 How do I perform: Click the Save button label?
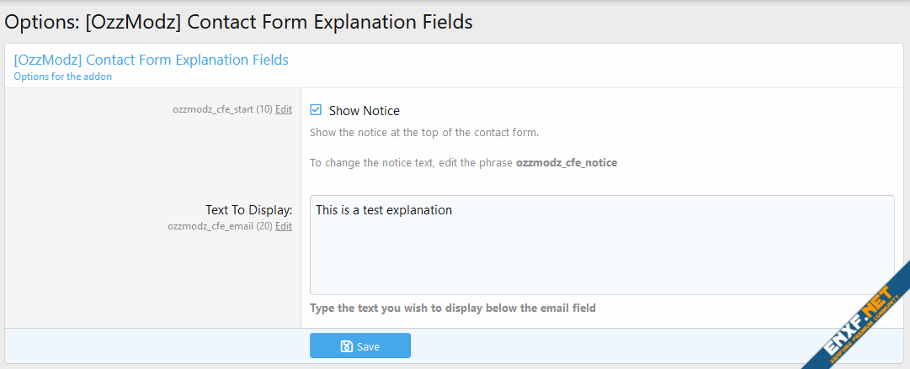pos(368,346)
